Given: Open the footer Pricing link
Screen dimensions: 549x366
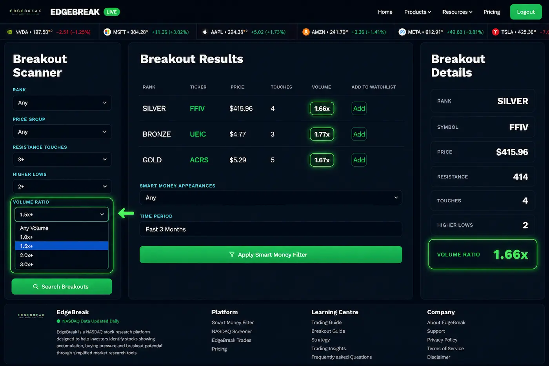Looking at the screenshot, I should 219,349.
